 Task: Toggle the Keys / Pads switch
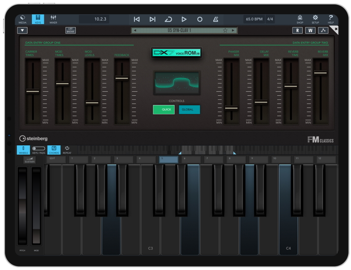coord(38,149)
